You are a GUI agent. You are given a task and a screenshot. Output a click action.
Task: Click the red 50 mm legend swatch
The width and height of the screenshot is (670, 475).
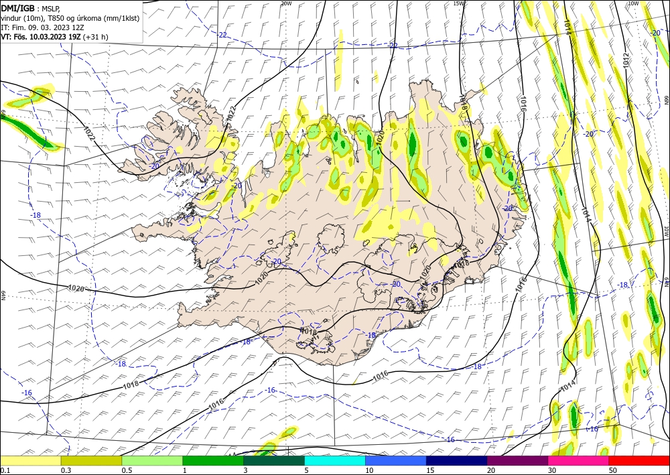click(639, 460)
